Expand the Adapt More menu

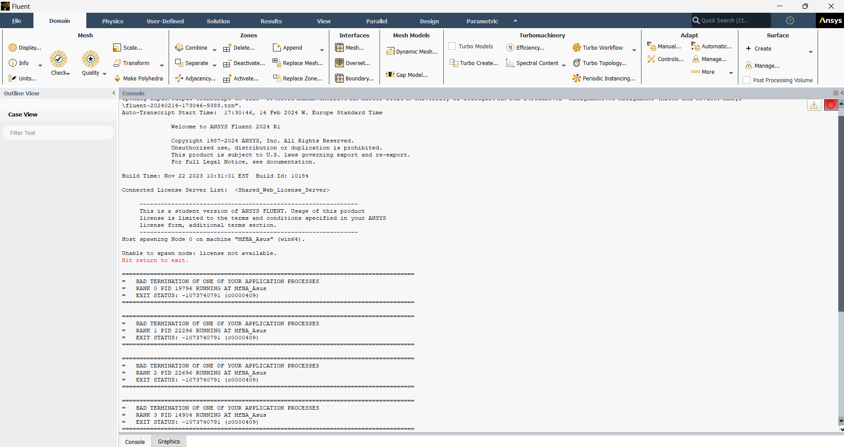pyautogui.click(x=731, y=73)
